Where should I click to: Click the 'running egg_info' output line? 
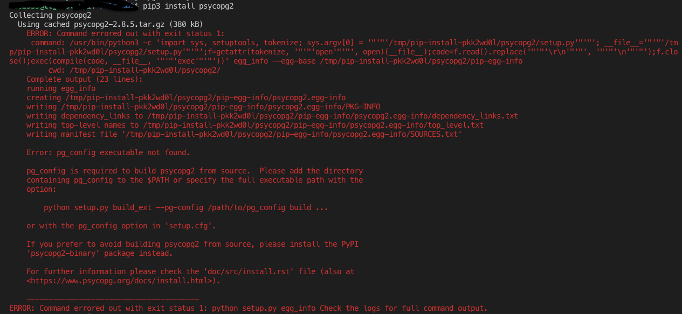click(x=61, y=88)
